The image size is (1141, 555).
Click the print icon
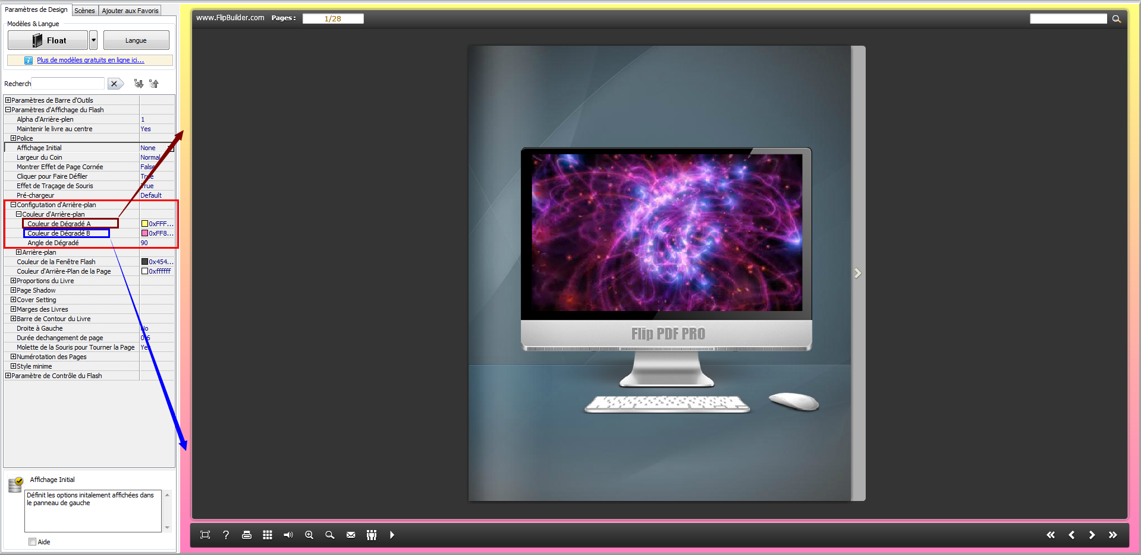tap(247, 535)
